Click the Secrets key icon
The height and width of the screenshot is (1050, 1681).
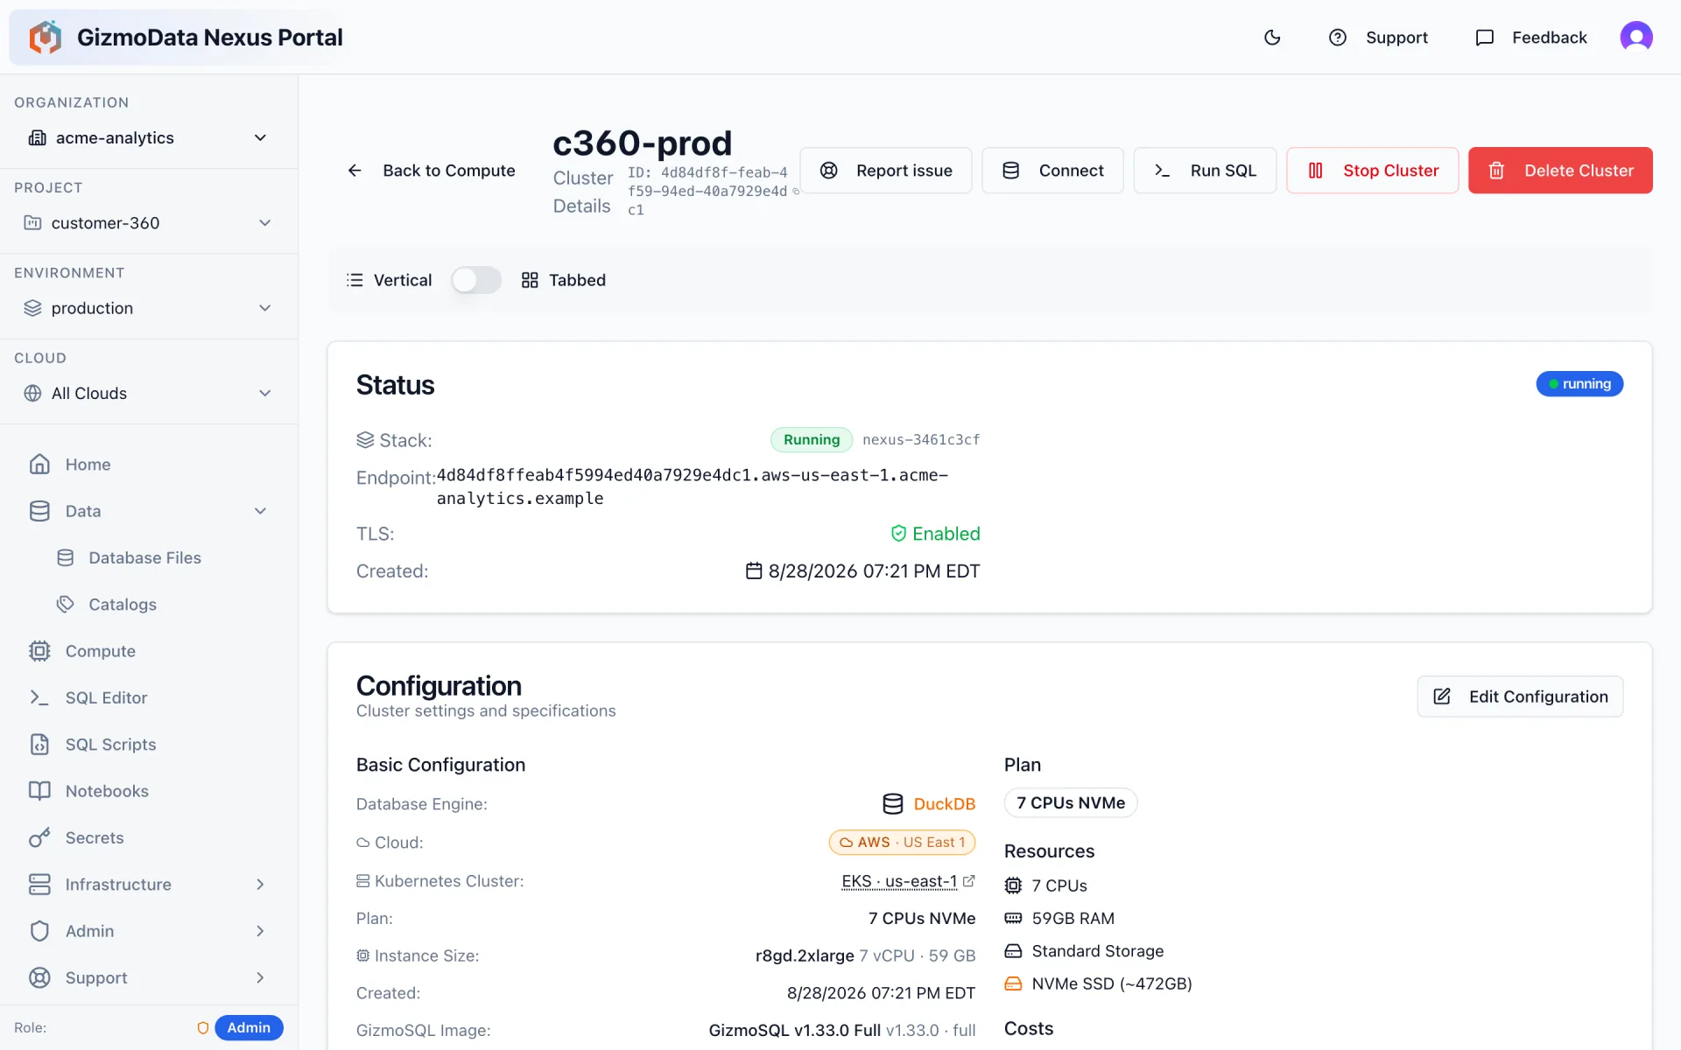39,838
